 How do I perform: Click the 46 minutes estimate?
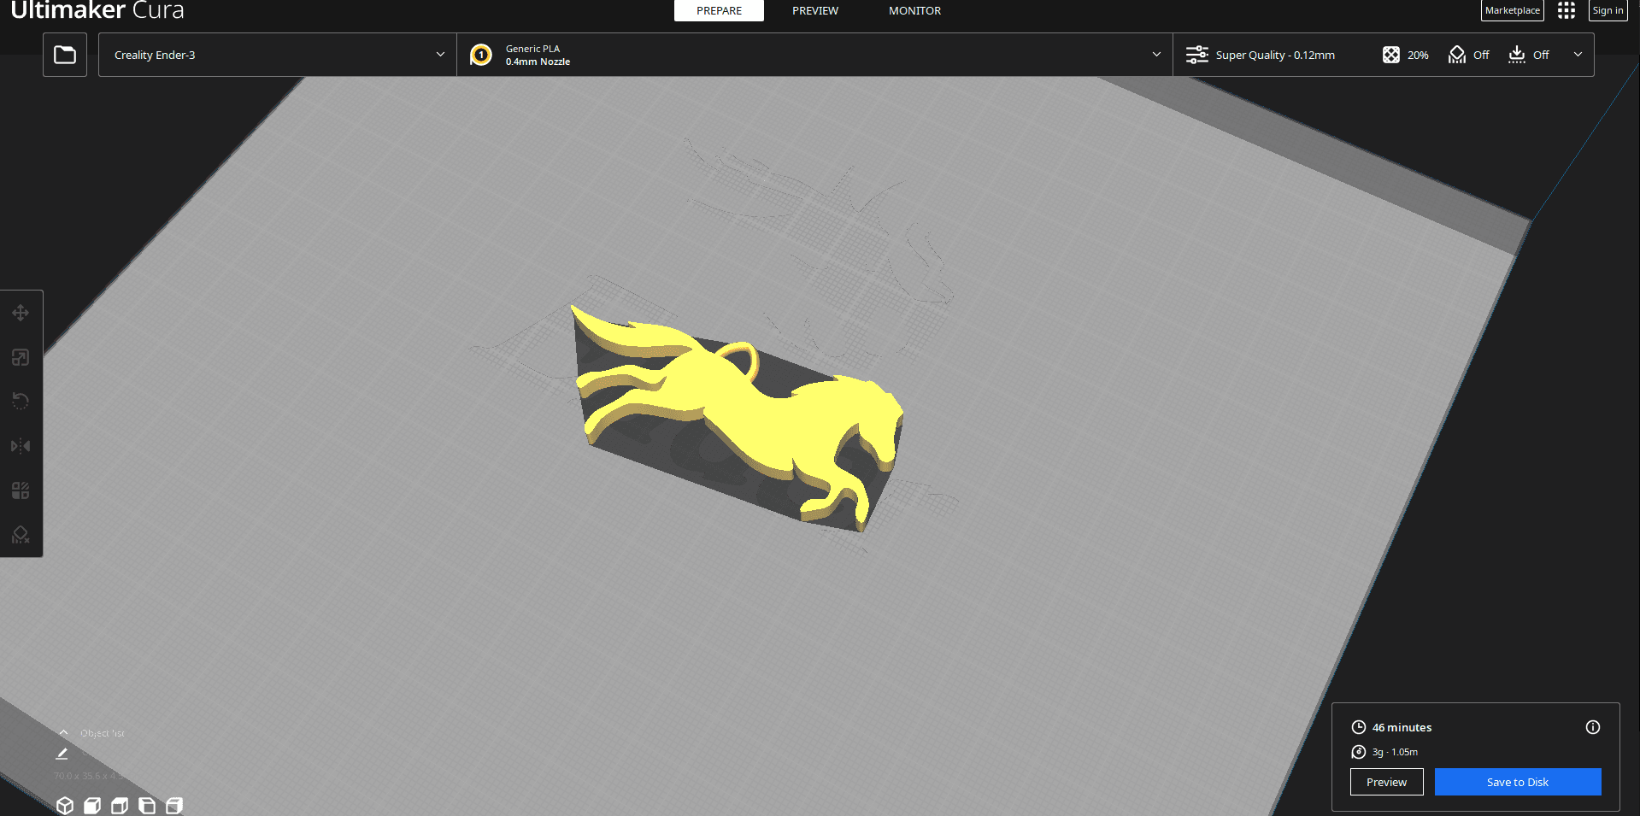point(1402,727)
